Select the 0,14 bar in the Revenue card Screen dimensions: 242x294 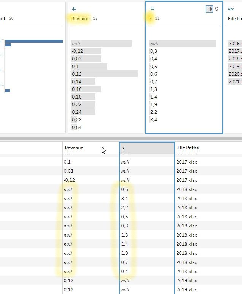83,81
